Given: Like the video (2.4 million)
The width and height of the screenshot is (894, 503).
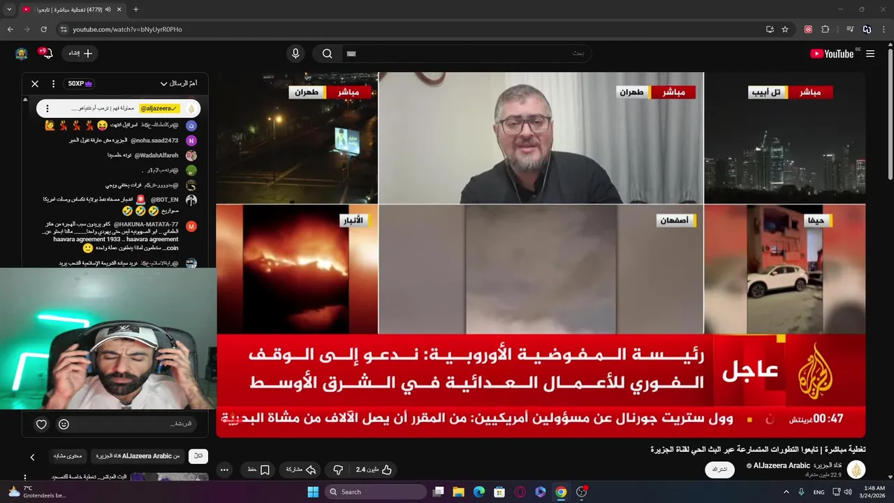Looking at the screenshot, I should click(374, 470).
